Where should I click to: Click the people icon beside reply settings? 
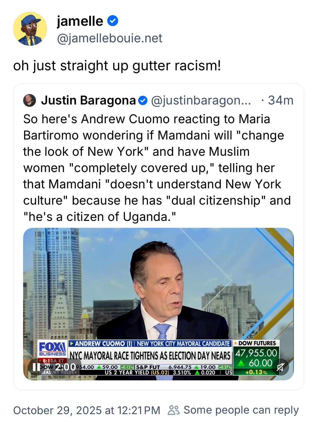174,410
